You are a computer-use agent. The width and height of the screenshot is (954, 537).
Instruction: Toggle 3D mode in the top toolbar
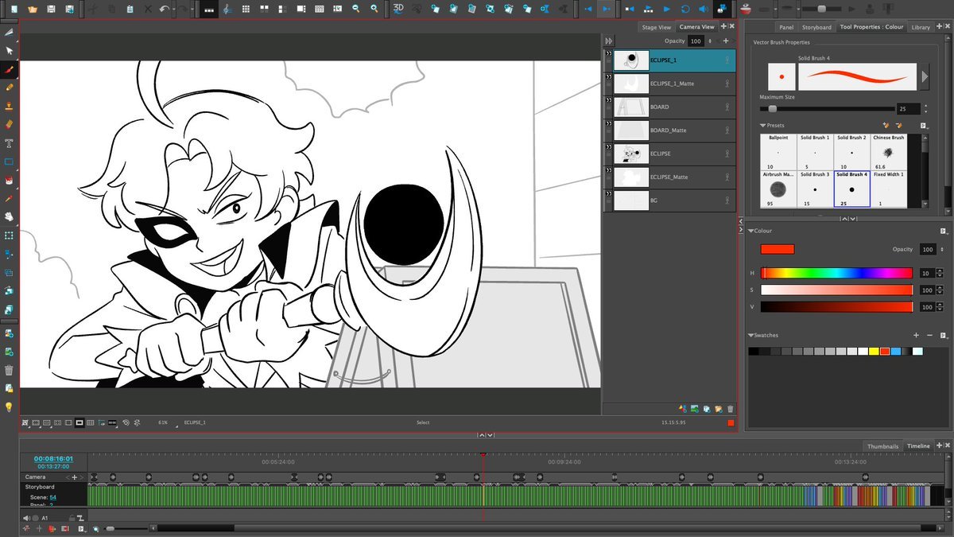(399, 9)
